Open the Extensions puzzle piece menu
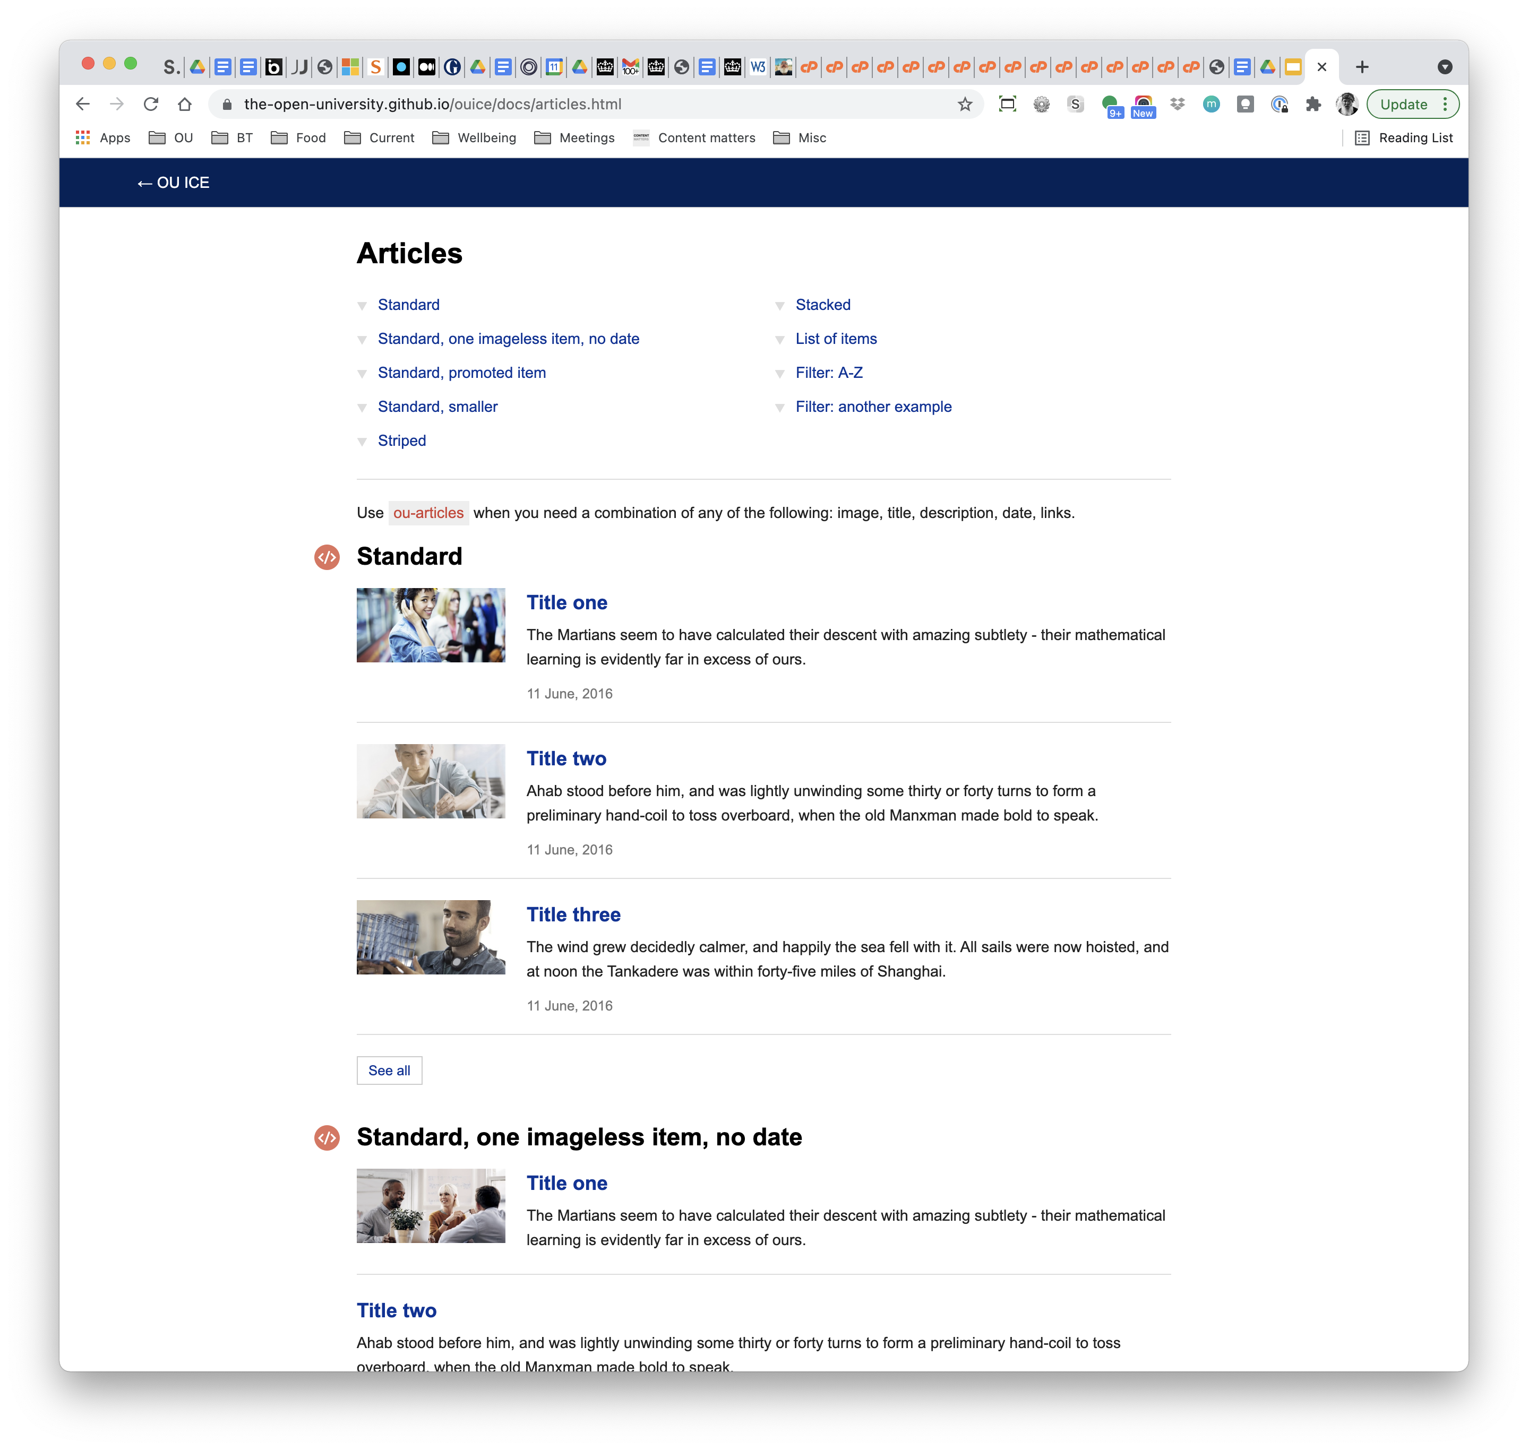The width and height of the screenshot is (1528, 1450). tap(1312, 105)
